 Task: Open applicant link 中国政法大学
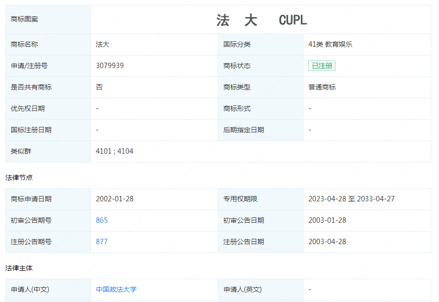tap(116, 289)
